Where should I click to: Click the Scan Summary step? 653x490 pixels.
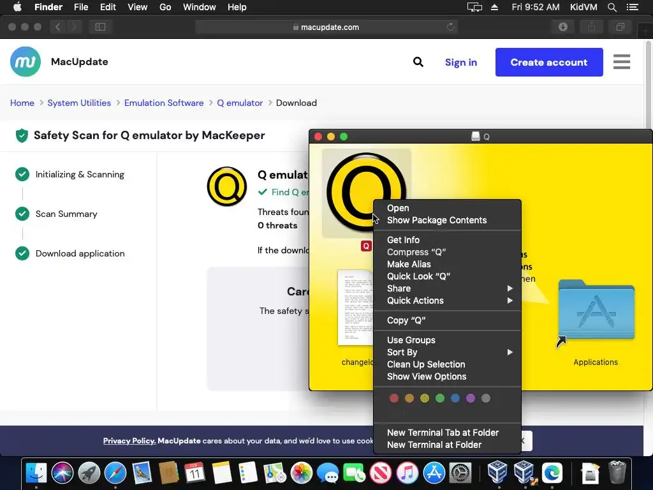tap(66, 214)
